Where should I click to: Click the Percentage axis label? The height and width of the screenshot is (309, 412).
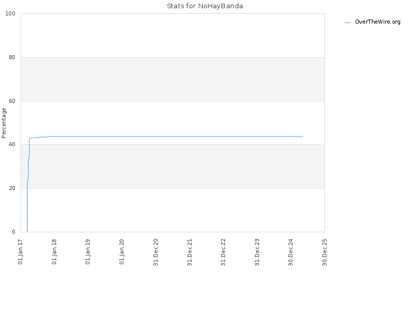pos(4,123)
